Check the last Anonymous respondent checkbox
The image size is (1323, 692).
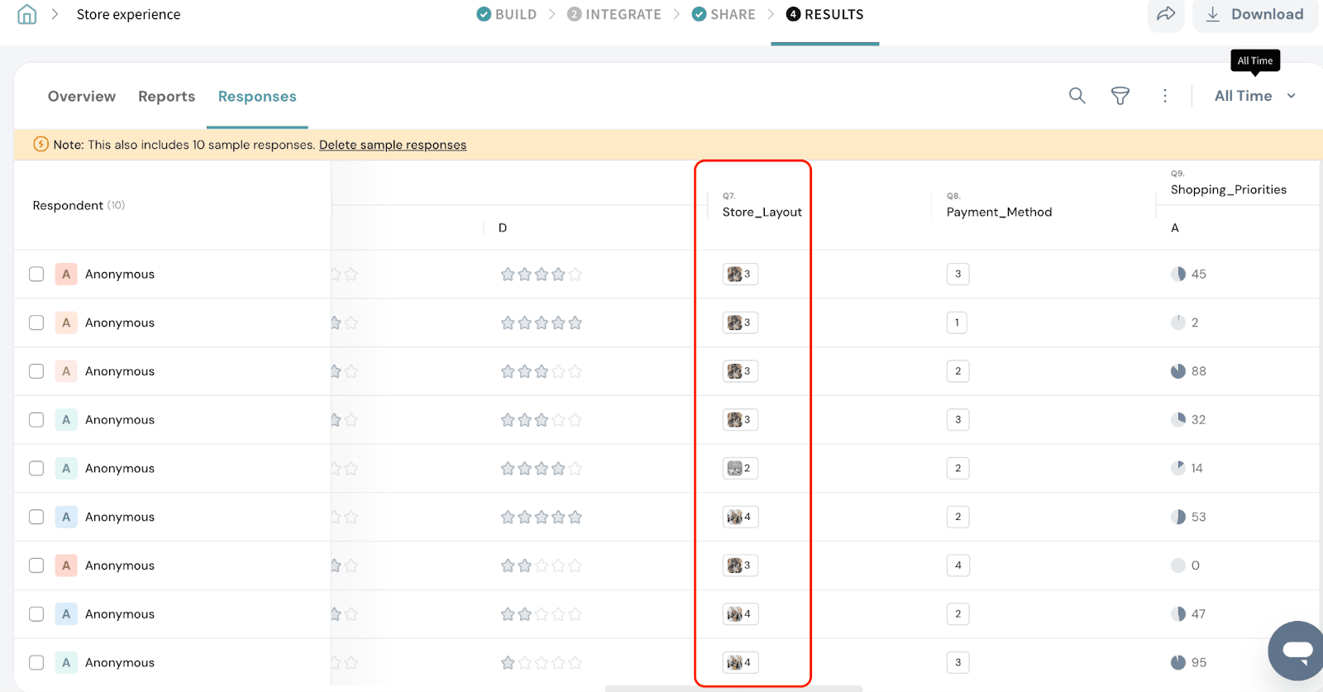click(36, 663)
